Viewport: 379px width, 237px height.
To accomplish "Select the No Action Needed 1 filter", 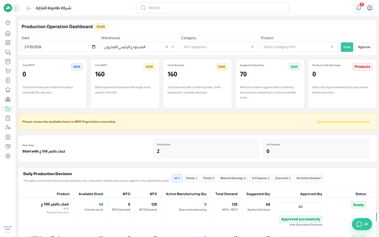I will click(309, 178).
